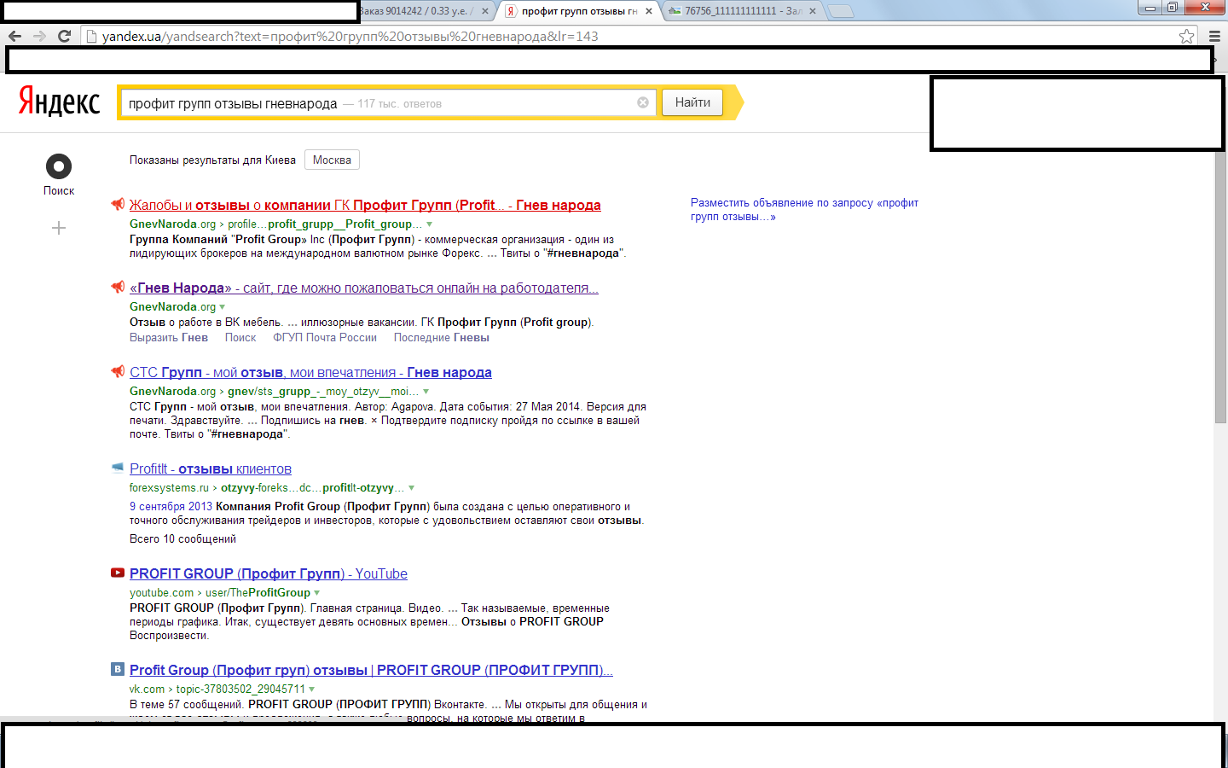The height and width of the screenshot is (768, 1228).
Task: Open youtube.com domain link
Action: (162, 593)
